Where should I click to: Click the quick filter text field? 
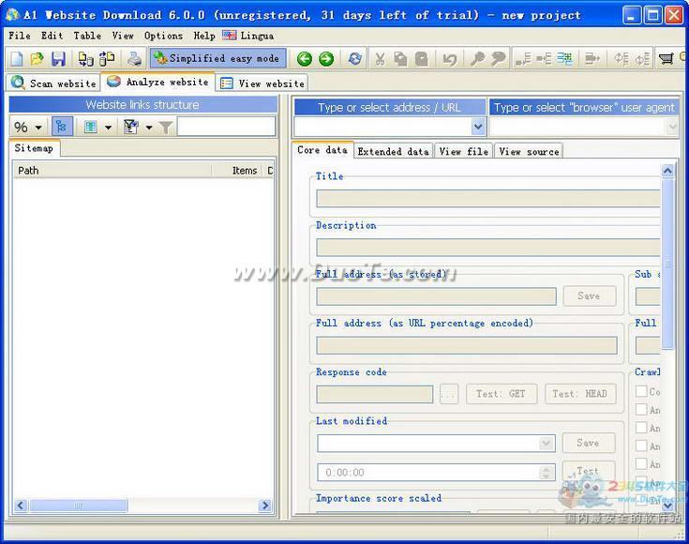click(x=226, y=127)
